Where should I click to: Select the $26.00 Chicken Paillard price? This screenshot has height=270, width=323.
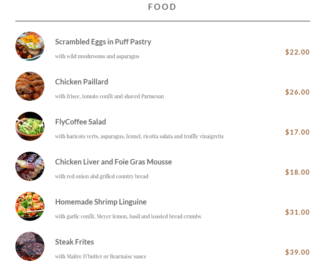click(297, 92)
